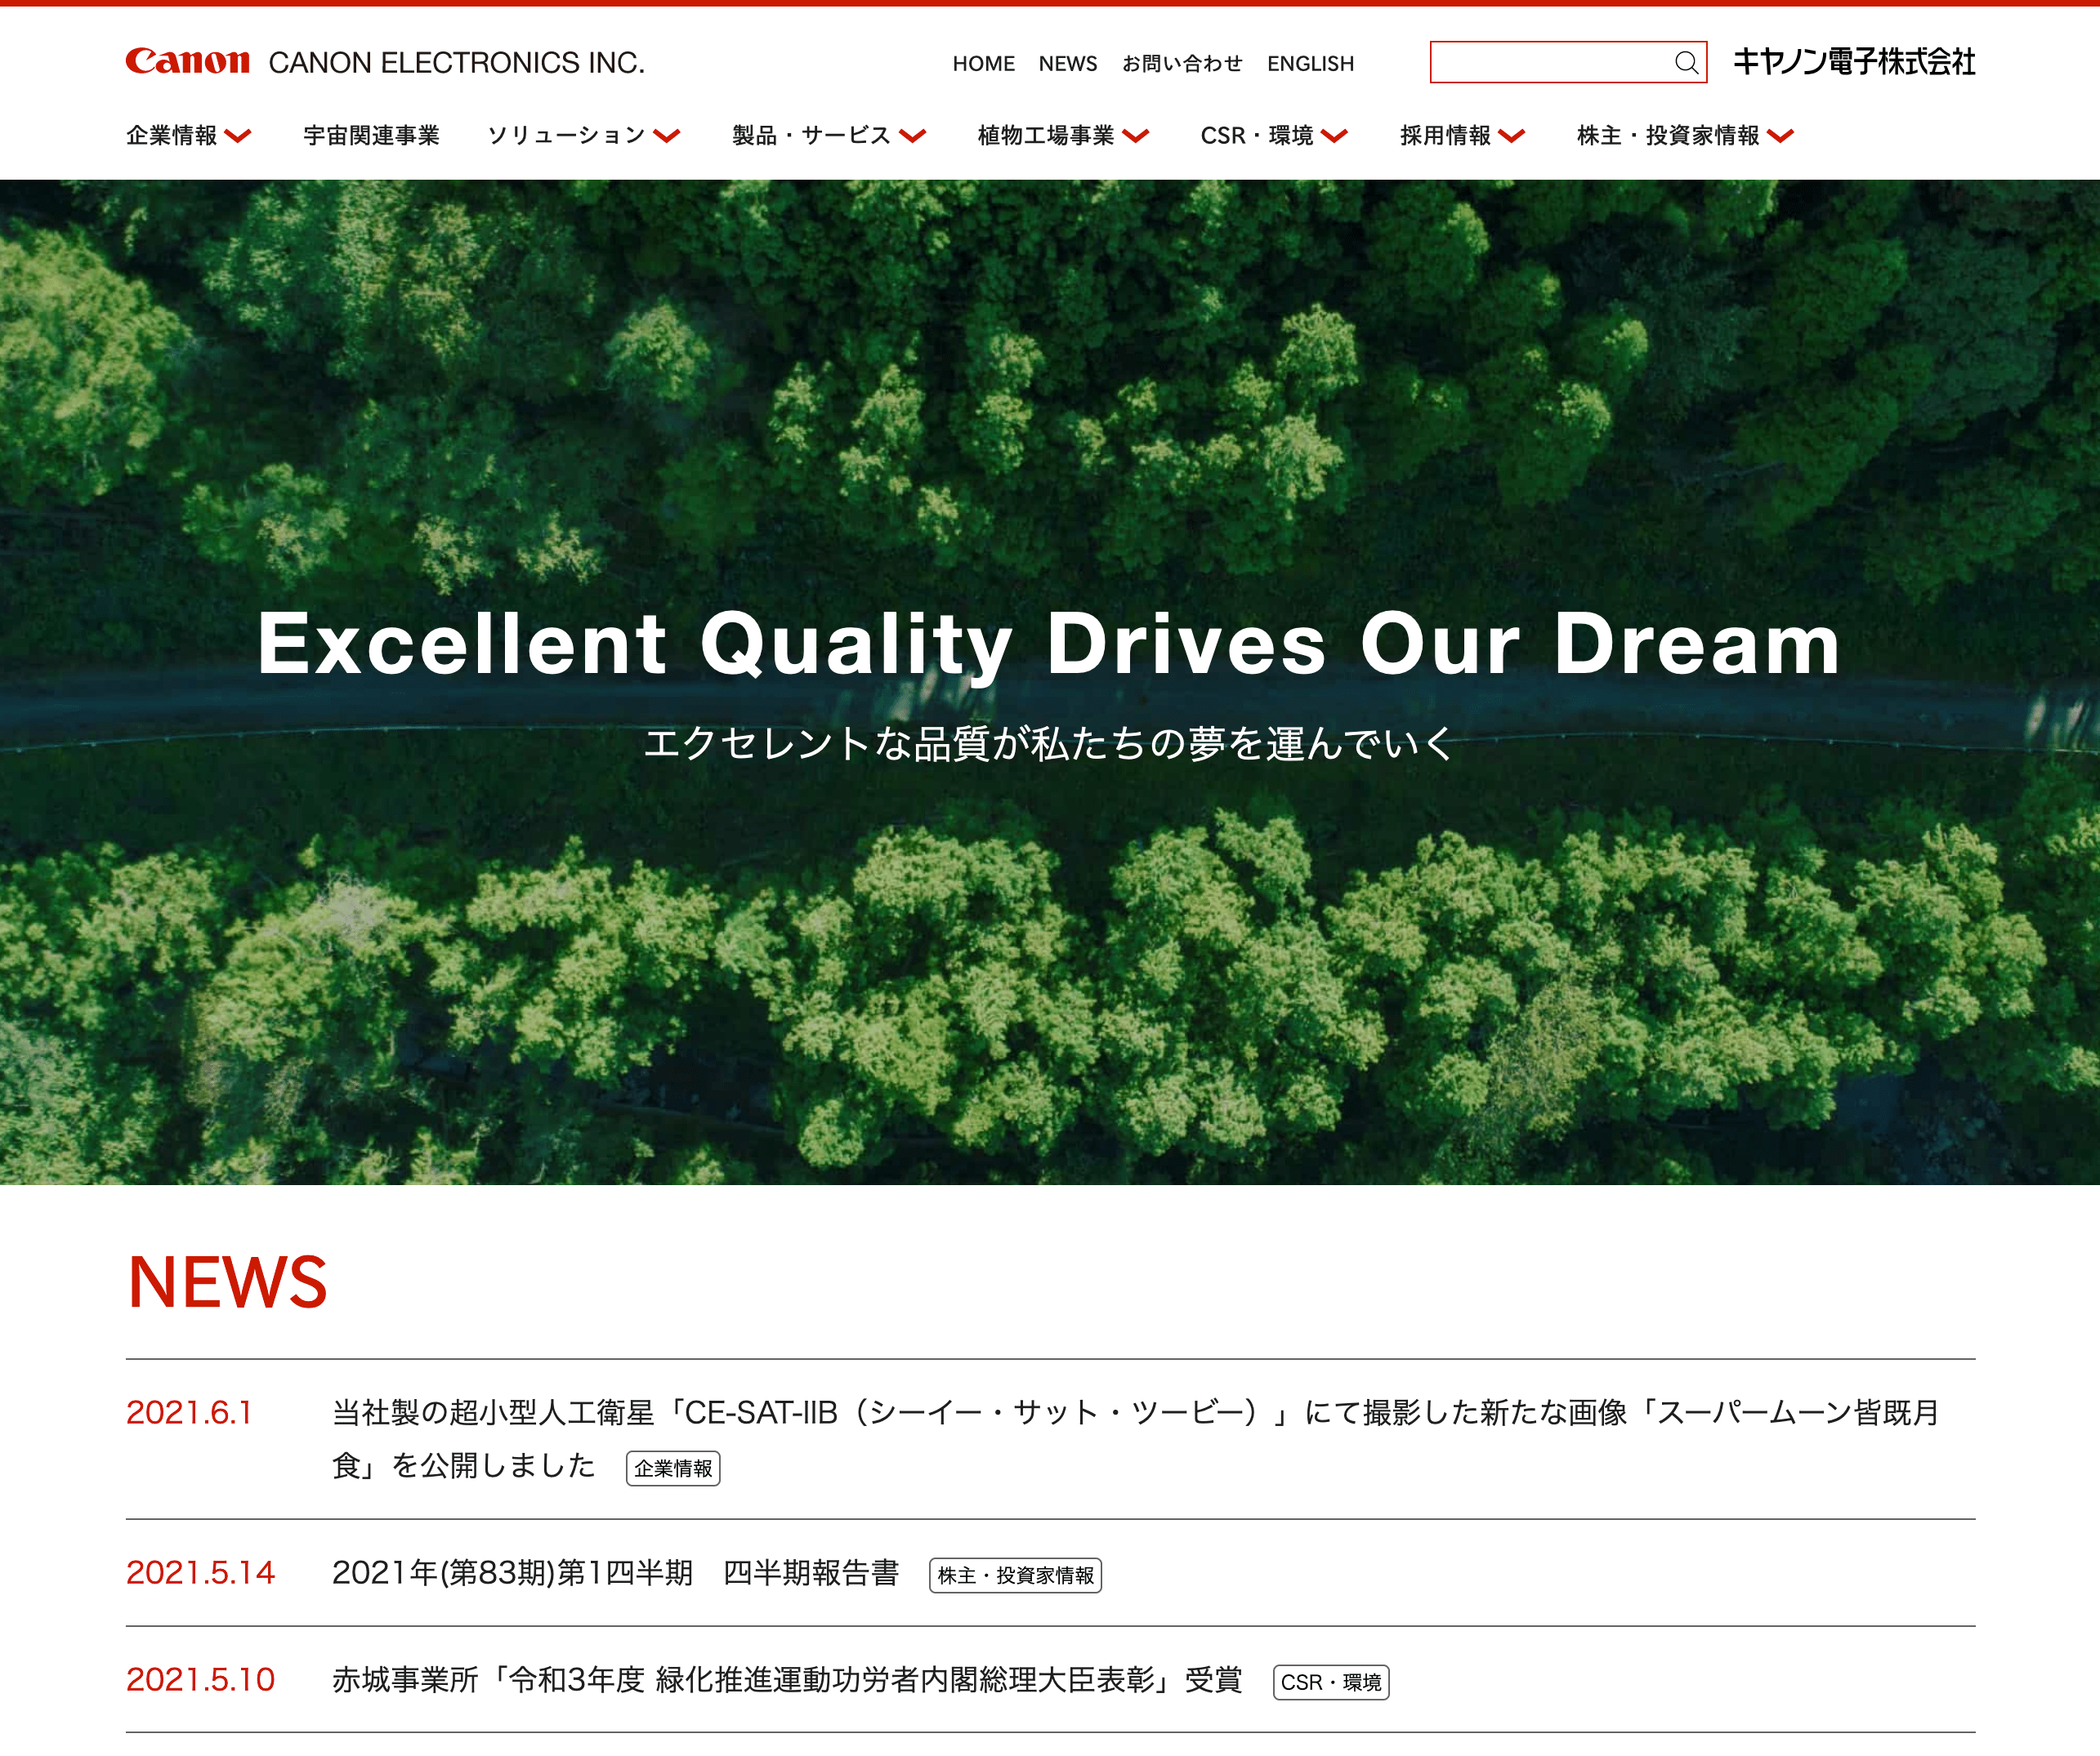Click the red NEWS section heading
The width and height of the screenshot is (2100, 1756).
[228, 1282]
